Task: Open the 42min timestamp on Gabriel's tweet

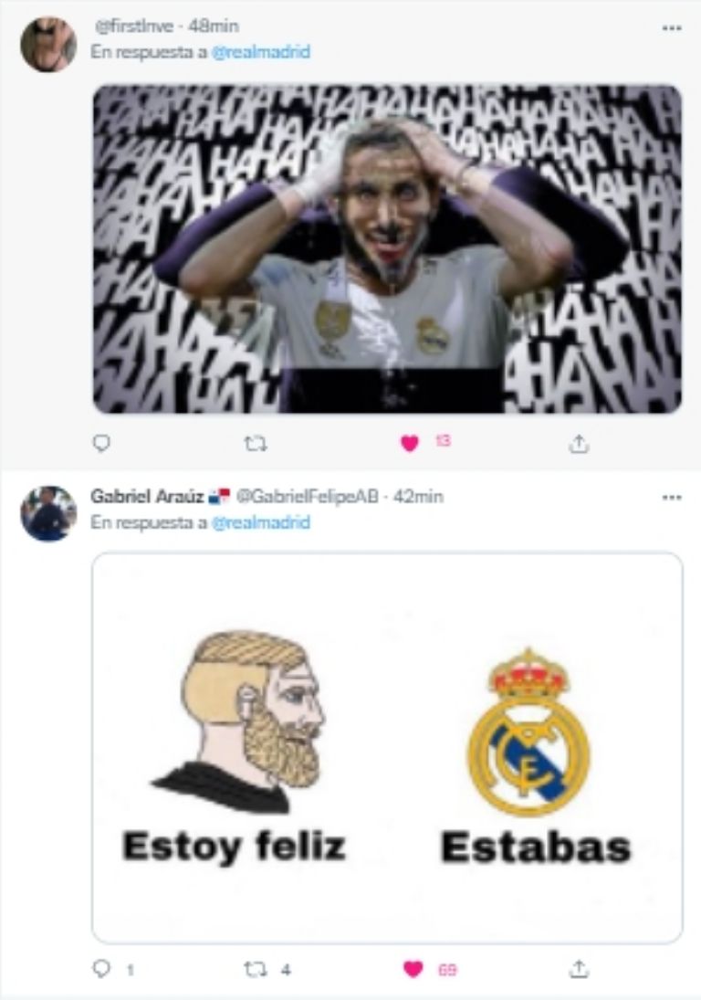Action: 418,496
